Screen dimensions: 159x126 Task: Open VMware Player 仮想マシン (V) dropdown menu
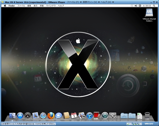(x=91, y=2)
